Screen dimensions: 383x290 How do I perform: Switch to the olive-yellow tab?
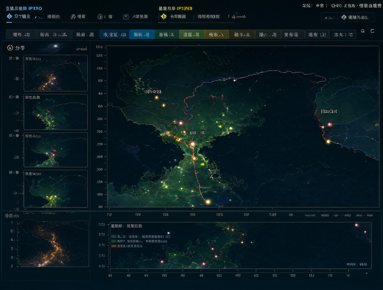tap(216, 34)
